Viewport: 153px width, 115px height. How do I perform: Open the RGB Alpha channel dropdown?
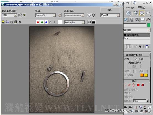[x=74, y=22]
